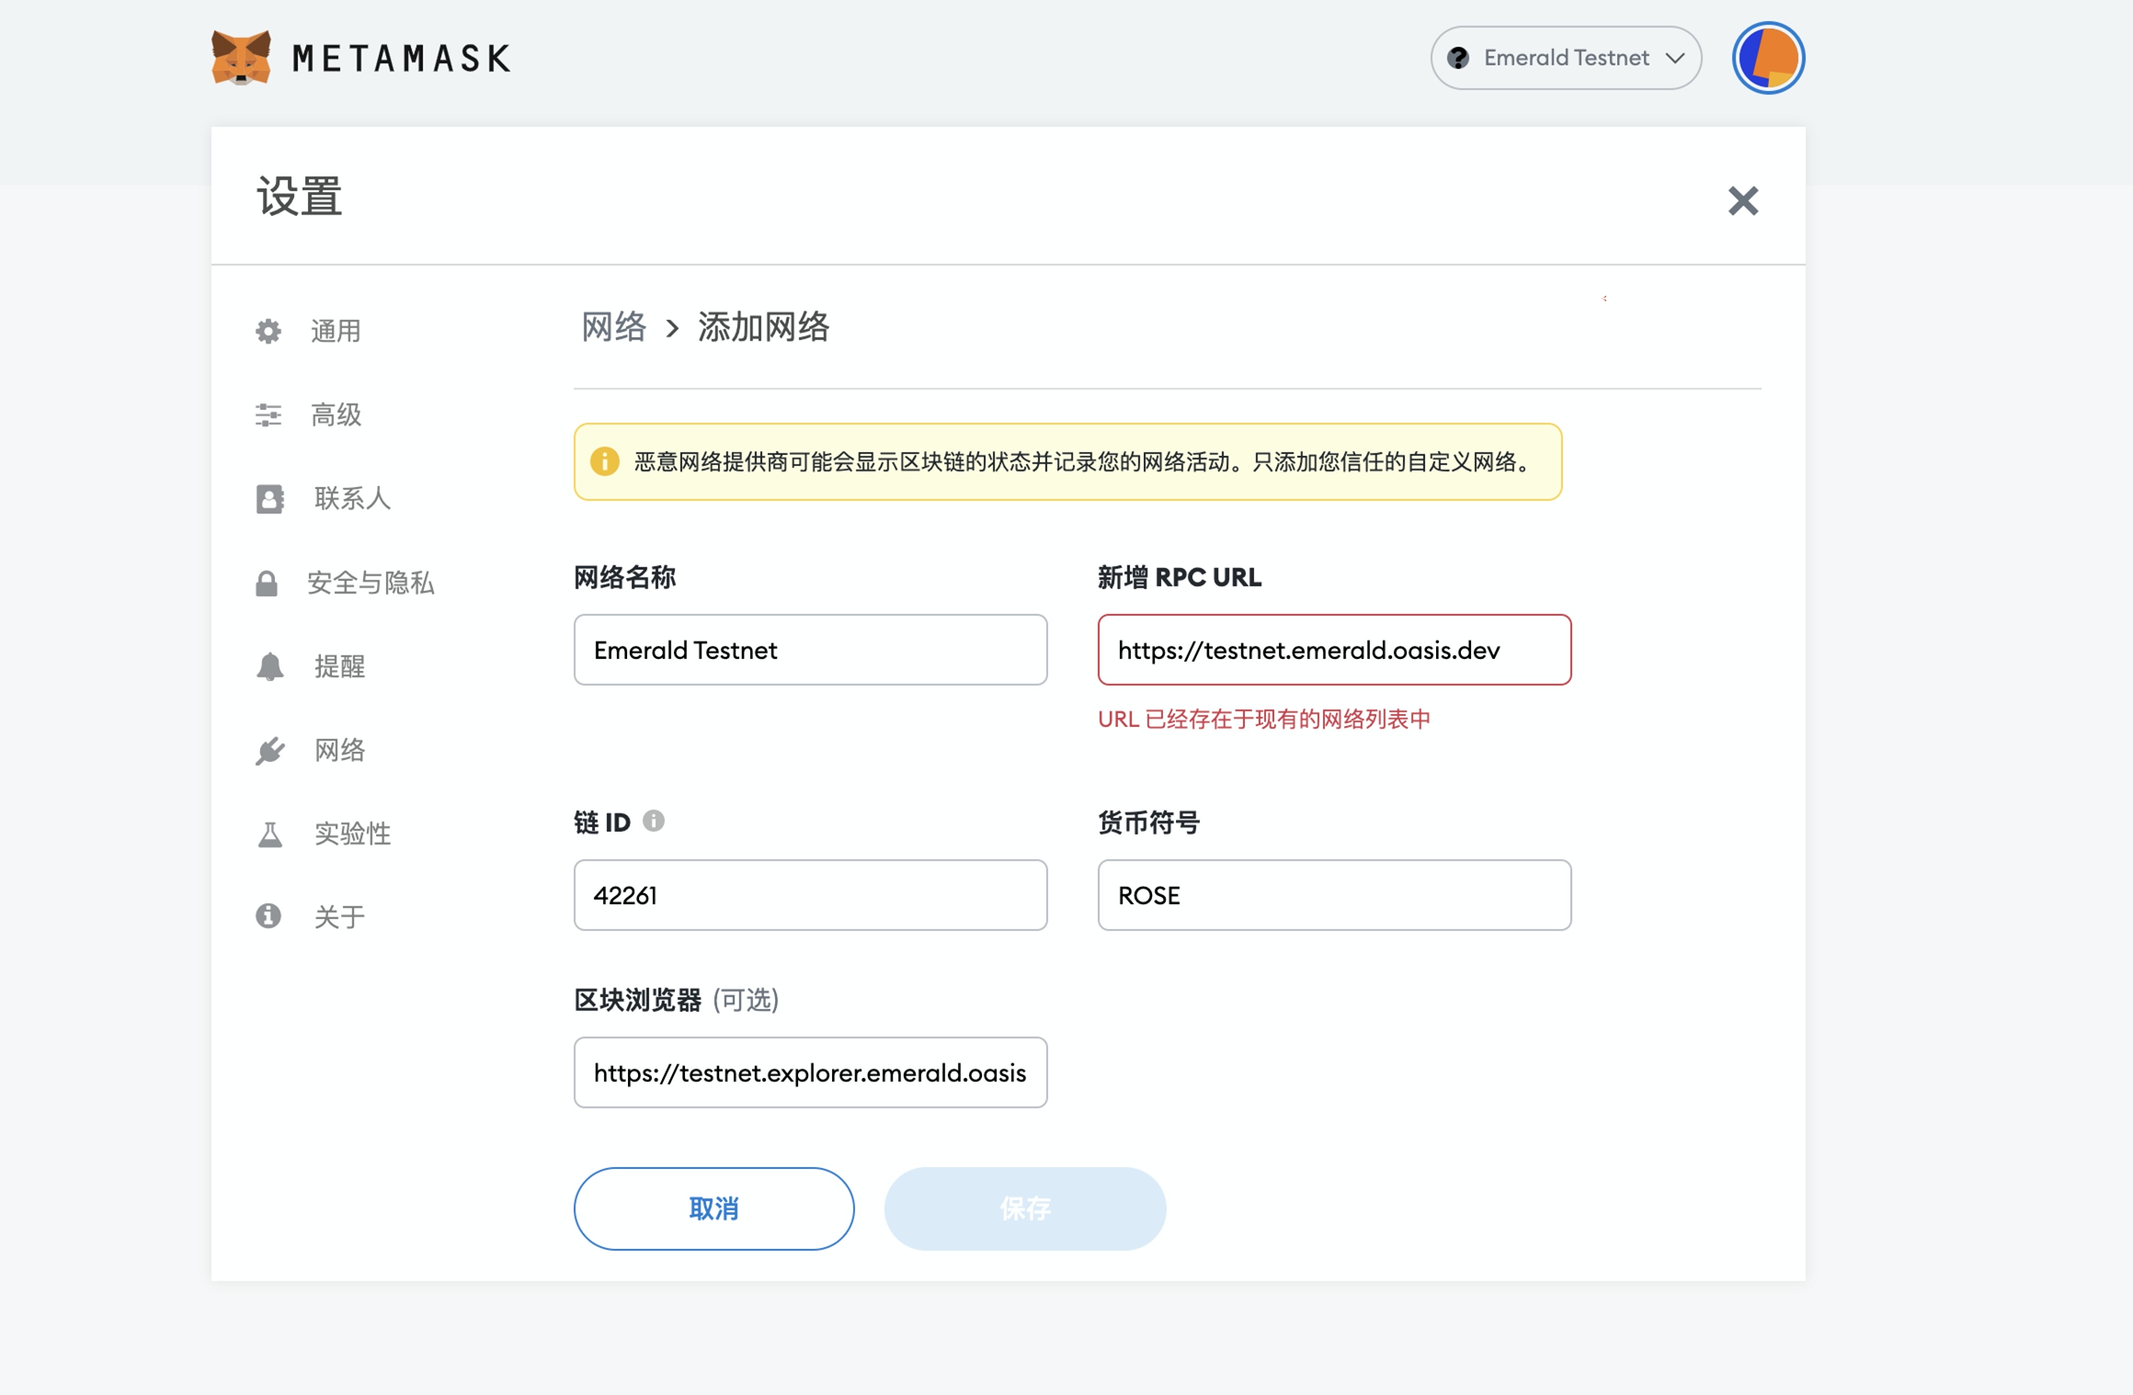The width and height of the screenshot is (2133, 1395).
Task: Click the 保存 button
Action: 1024,1208
